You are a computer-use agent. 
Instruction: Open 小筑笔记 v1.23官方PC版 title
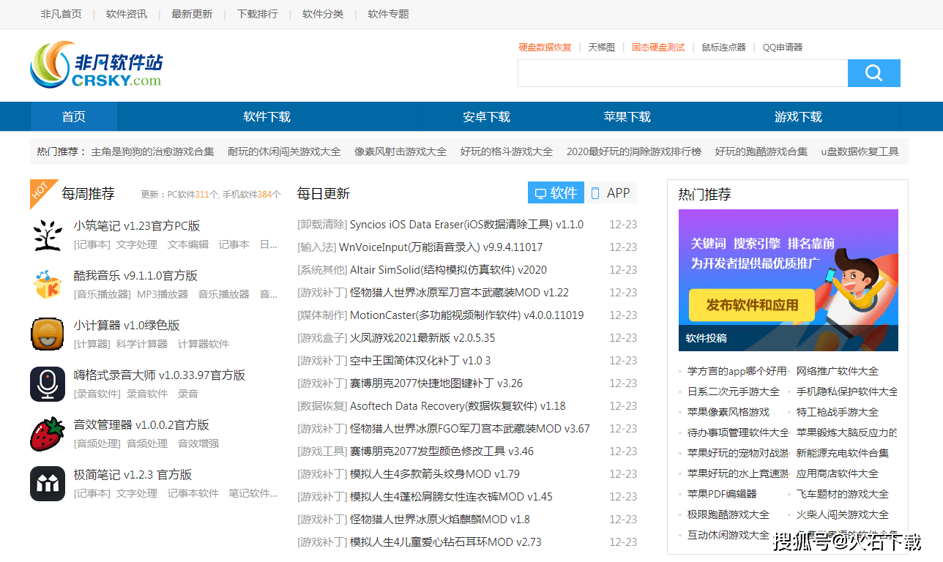(x=136, y=225)
